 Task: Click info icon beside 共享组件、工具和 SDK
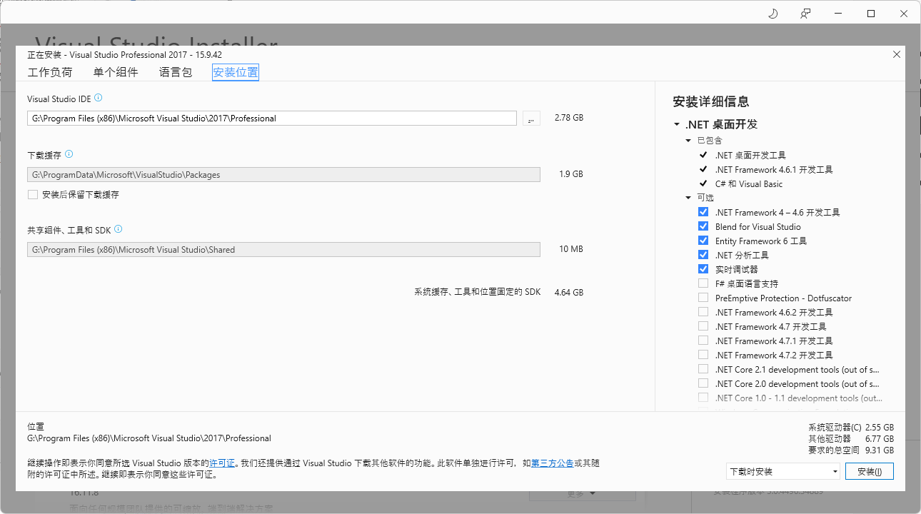pos(118,229)
